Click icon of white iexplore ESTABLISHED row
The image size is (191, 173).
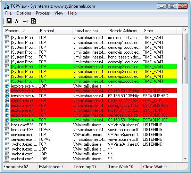7,95
